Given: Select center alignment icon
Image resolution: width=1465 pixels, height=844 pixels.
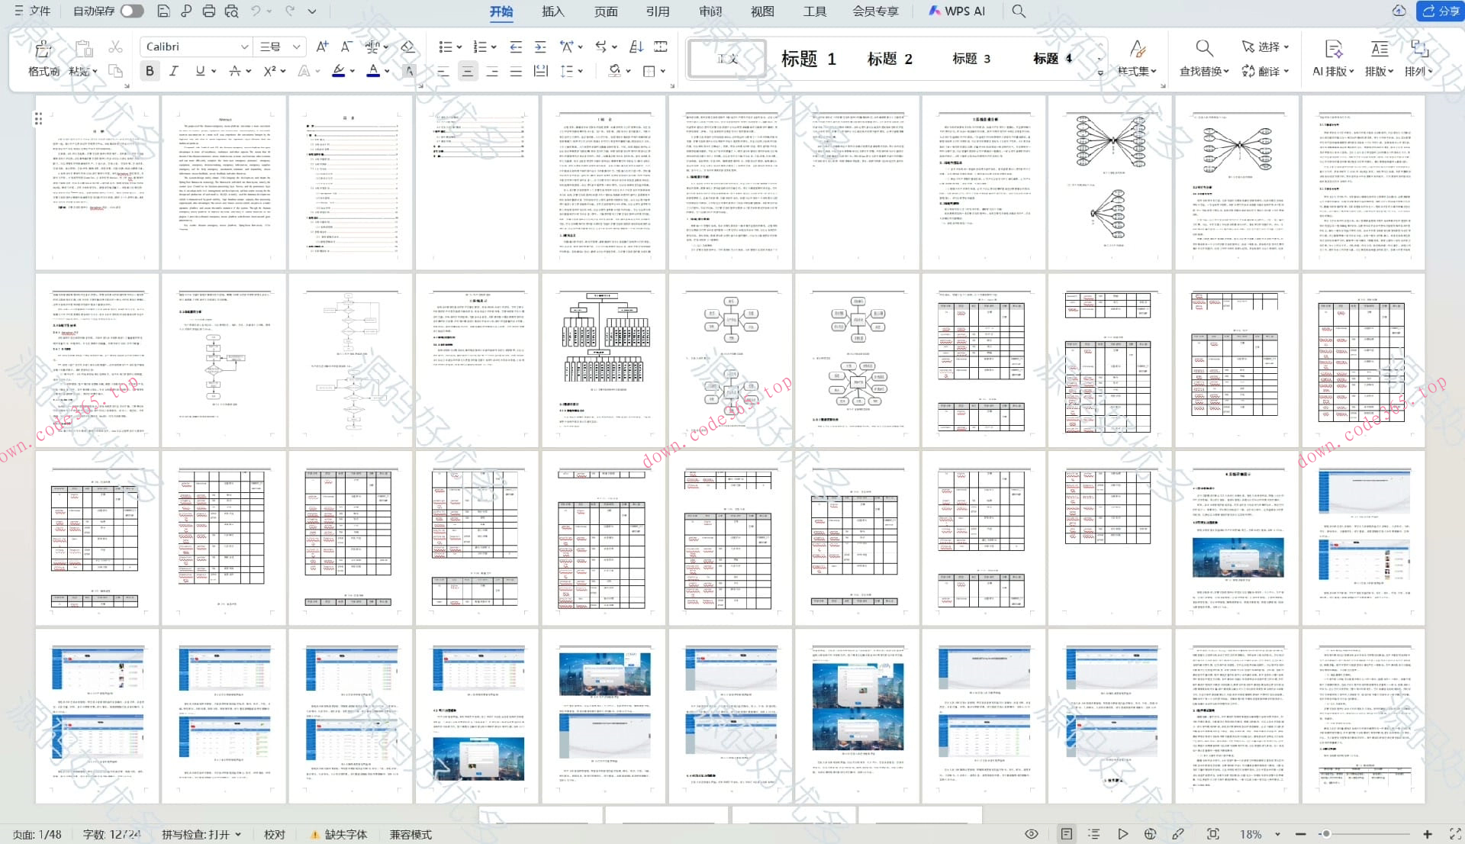Looking at the screenshot, I should tap(467, 71).
